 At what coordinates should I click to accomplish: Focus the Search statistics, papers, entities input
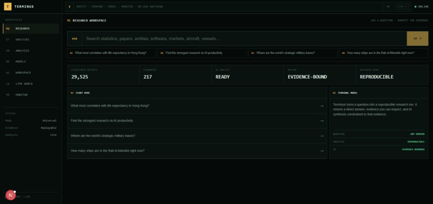[244, 39]
